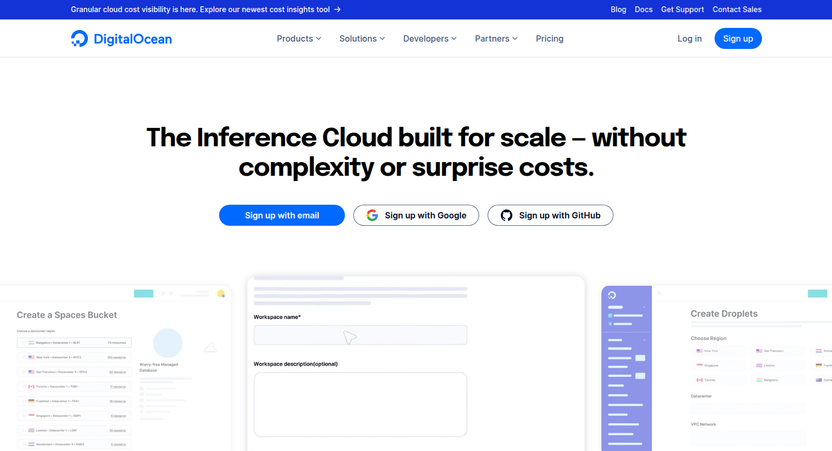Click the San Francisco Datacenter 3 SFO3 row
The width and height of the screenshot is (832, 451).
pos(74,372)
